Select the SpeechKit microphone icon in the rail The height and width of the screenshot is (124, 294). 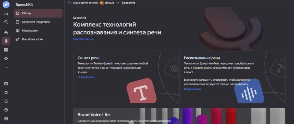(6, 41)
